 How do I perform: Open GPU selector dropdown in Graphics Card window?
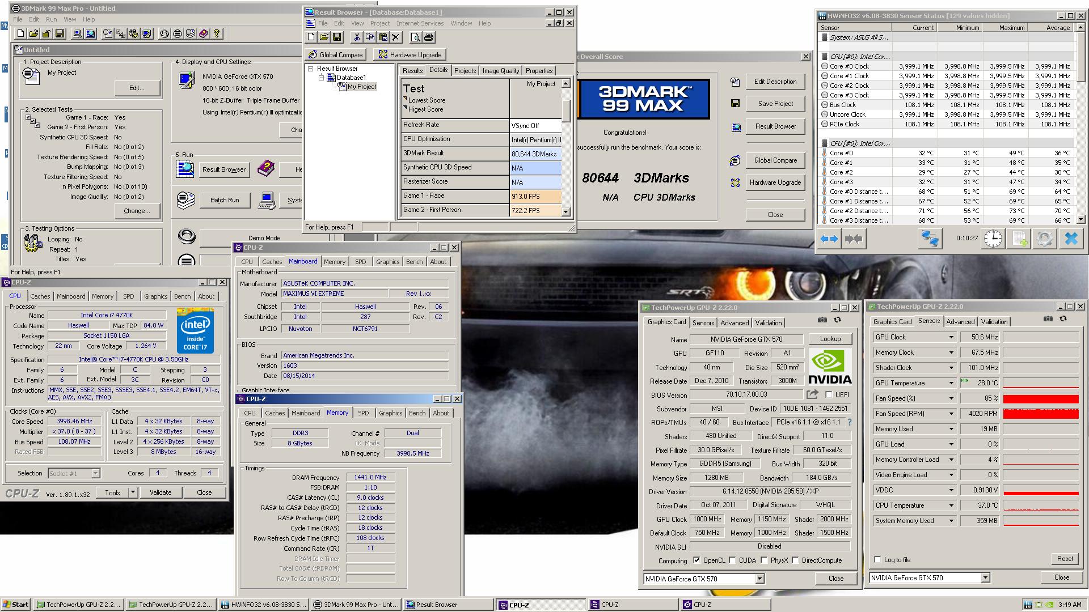759,579
